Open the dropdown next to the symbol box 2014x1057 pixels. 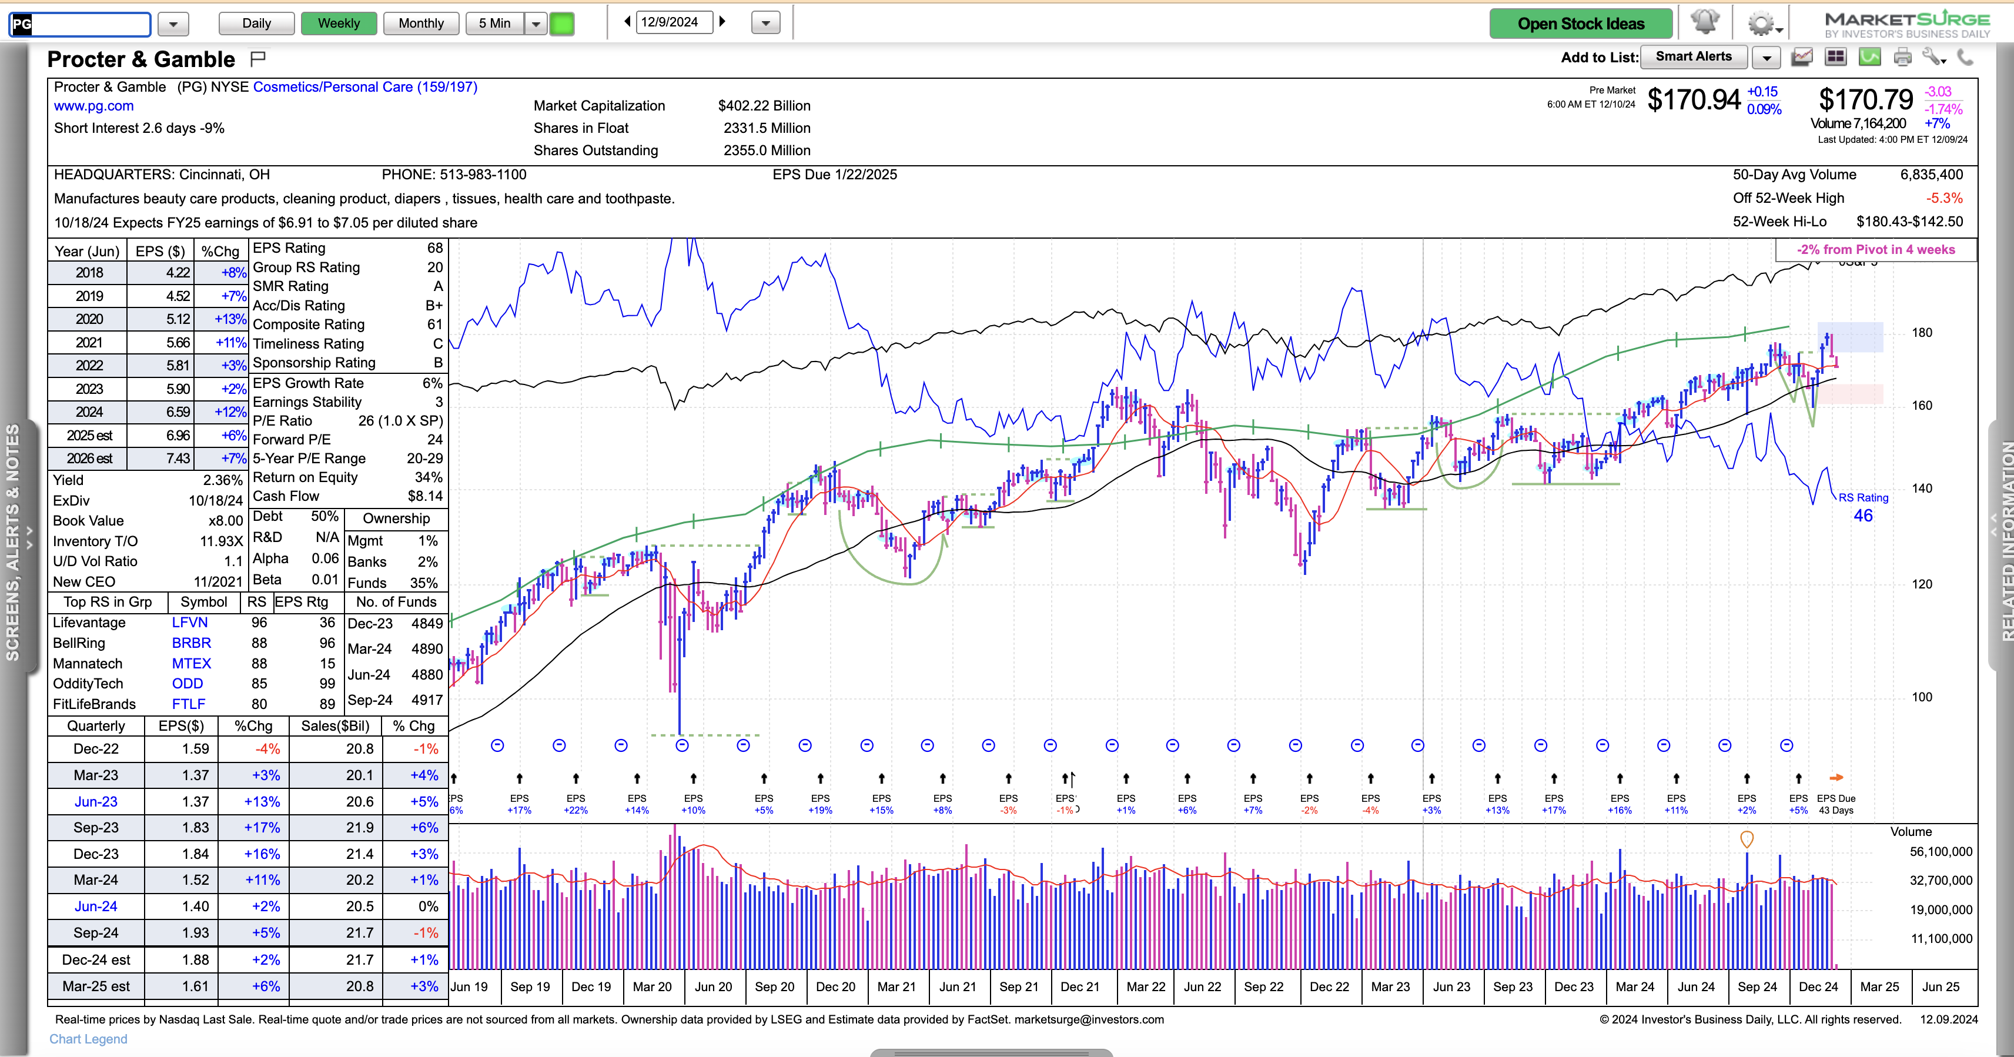point(173,24)
